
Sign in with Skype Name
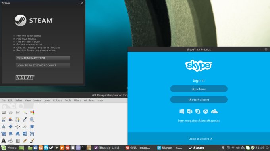pos(199,89)
